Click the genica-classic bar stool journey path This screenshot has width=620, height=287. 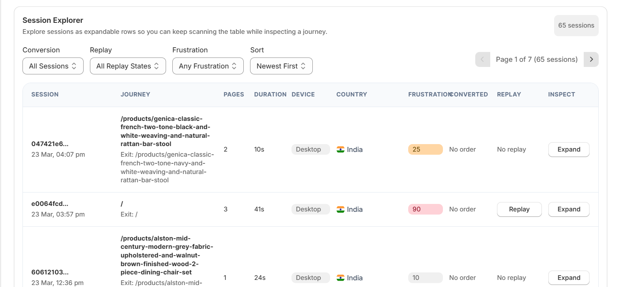(165, 131)
